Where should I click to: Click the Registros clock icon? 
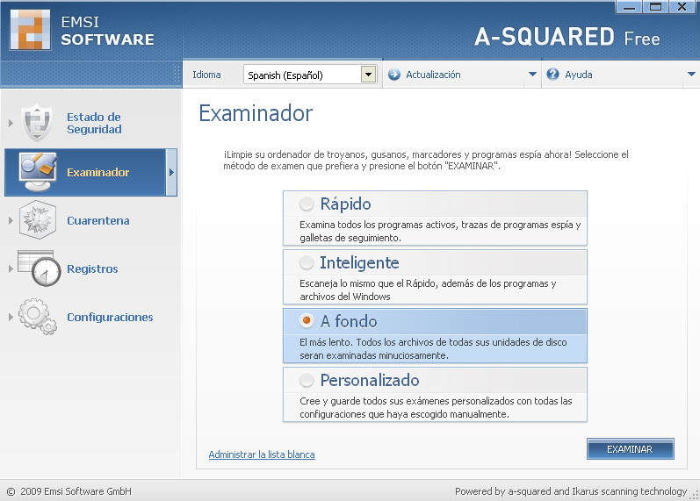point(40,268)
